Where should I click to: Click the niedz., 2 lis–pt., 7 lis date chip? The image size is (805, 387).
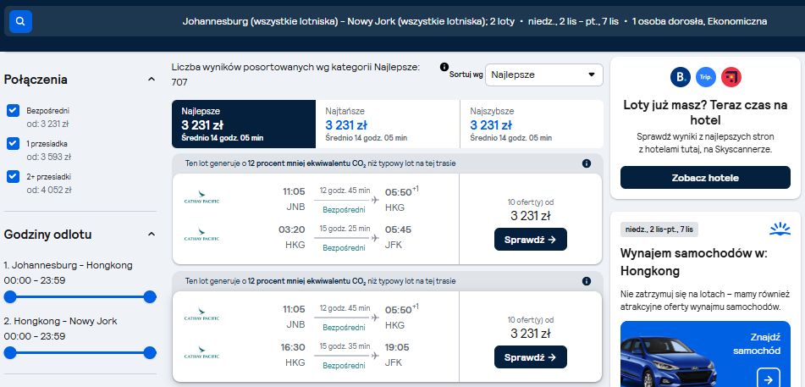pyautogui.click(x=659, y=229)
